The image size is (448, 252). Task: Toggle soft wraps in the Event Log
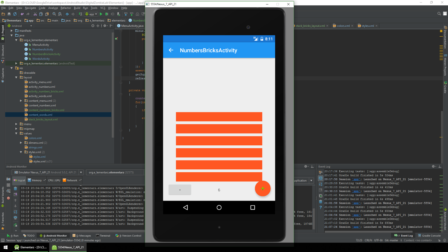321,184
